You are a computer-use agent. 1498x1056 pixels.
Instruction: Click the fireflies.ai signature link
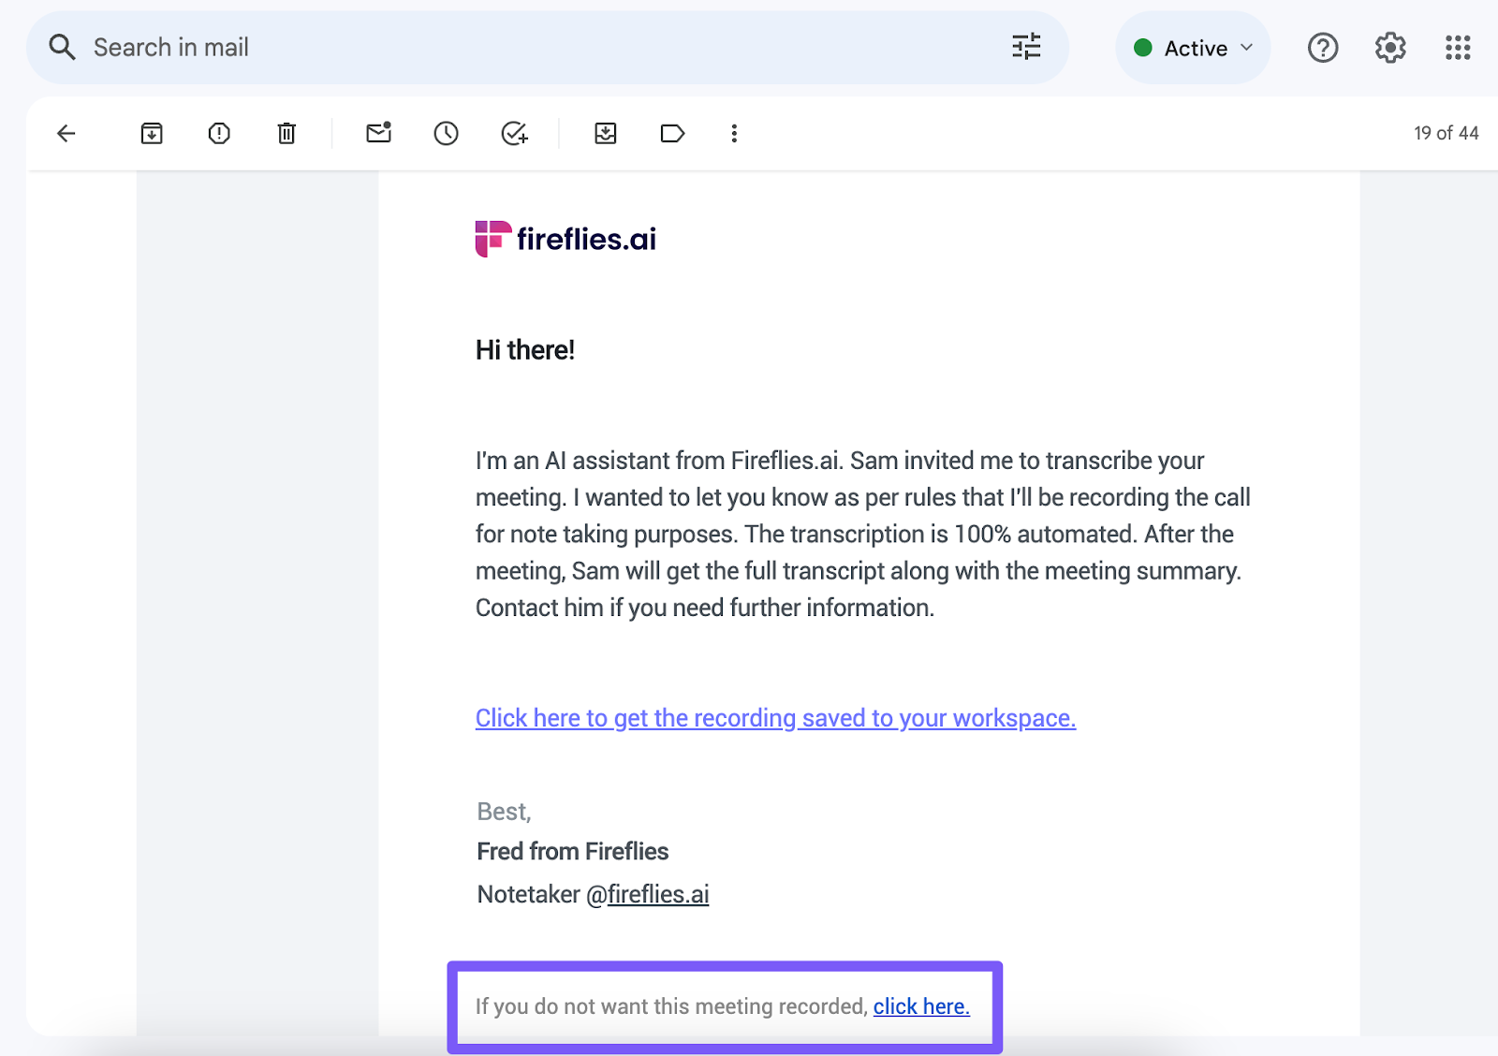point(658,894)
